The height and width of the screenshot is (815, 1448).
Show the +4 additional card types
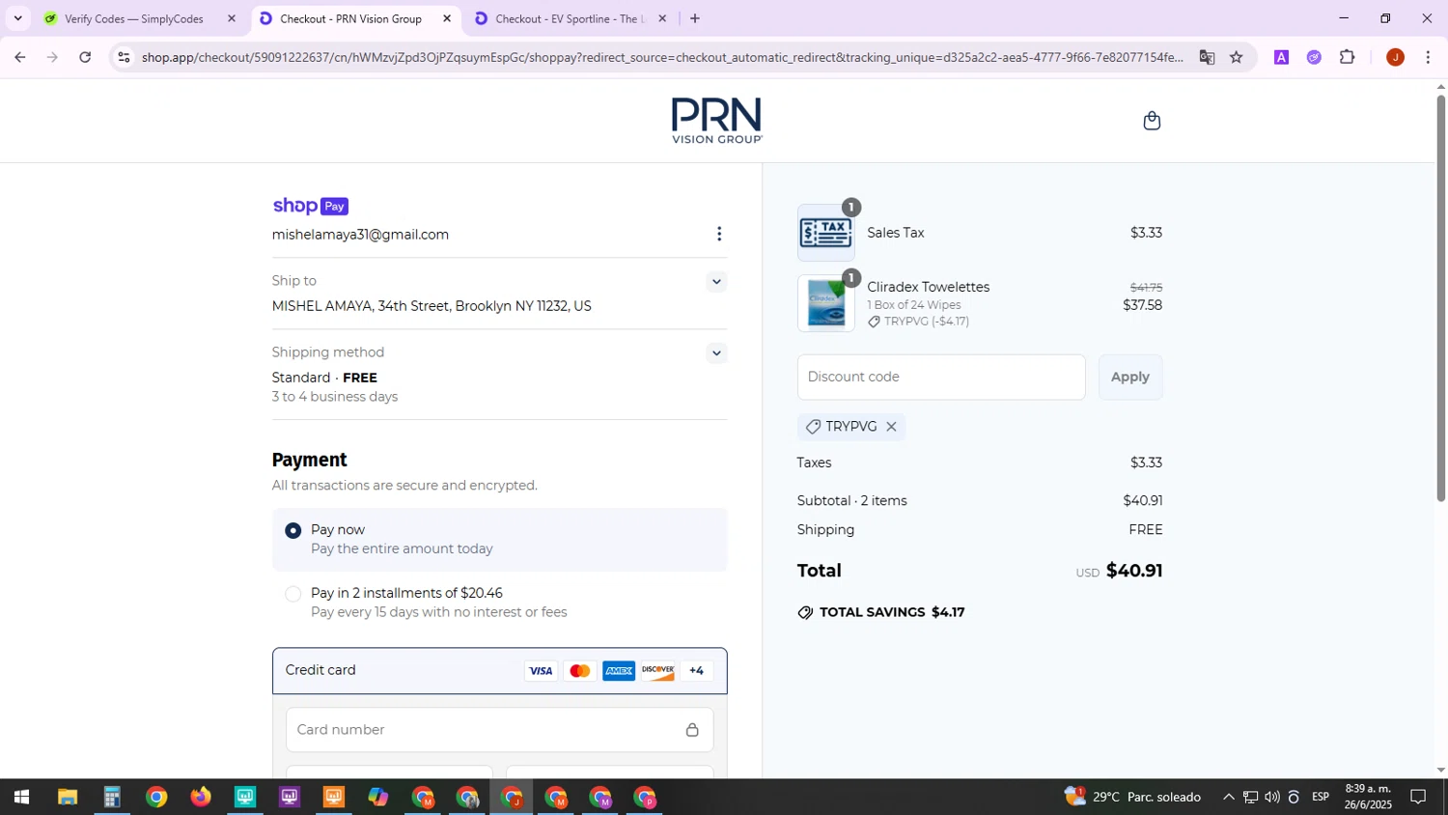[x=696, y=671]
